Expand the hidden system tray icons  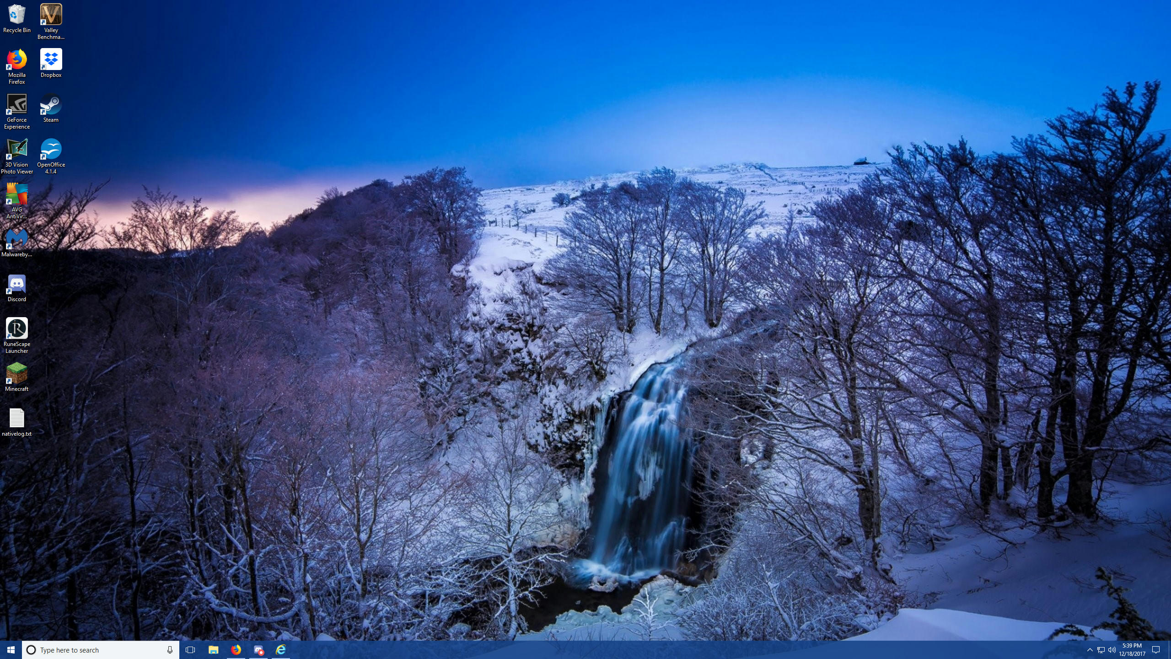coord(1090,650)
